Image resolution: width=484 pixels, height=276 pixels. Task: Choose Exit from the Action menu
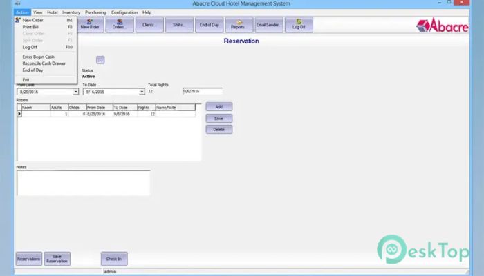[46, 80]
